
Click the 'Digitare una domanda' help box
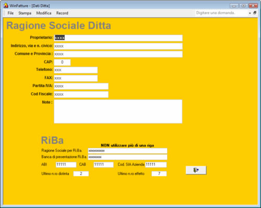point(222,13)
